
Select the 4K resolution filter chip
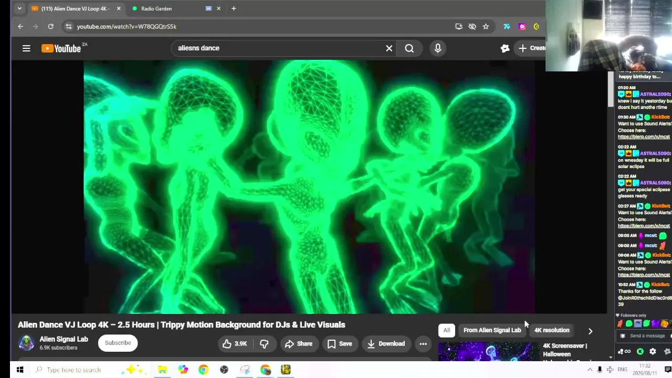552,330
